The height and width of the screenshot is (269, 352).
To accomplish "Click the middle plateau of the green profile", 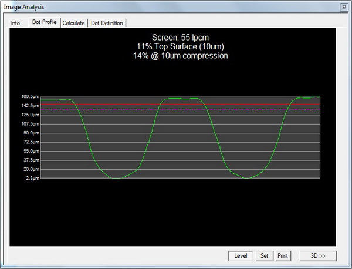I will point(182,99).
